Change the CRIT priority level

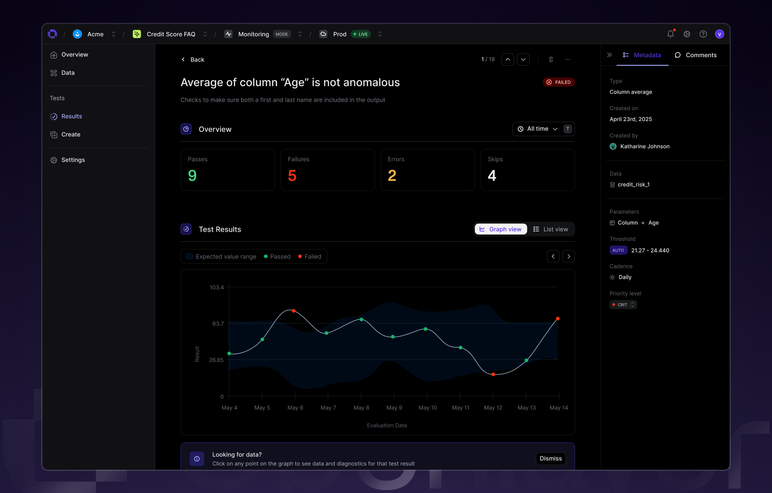(x=623, y=305)
